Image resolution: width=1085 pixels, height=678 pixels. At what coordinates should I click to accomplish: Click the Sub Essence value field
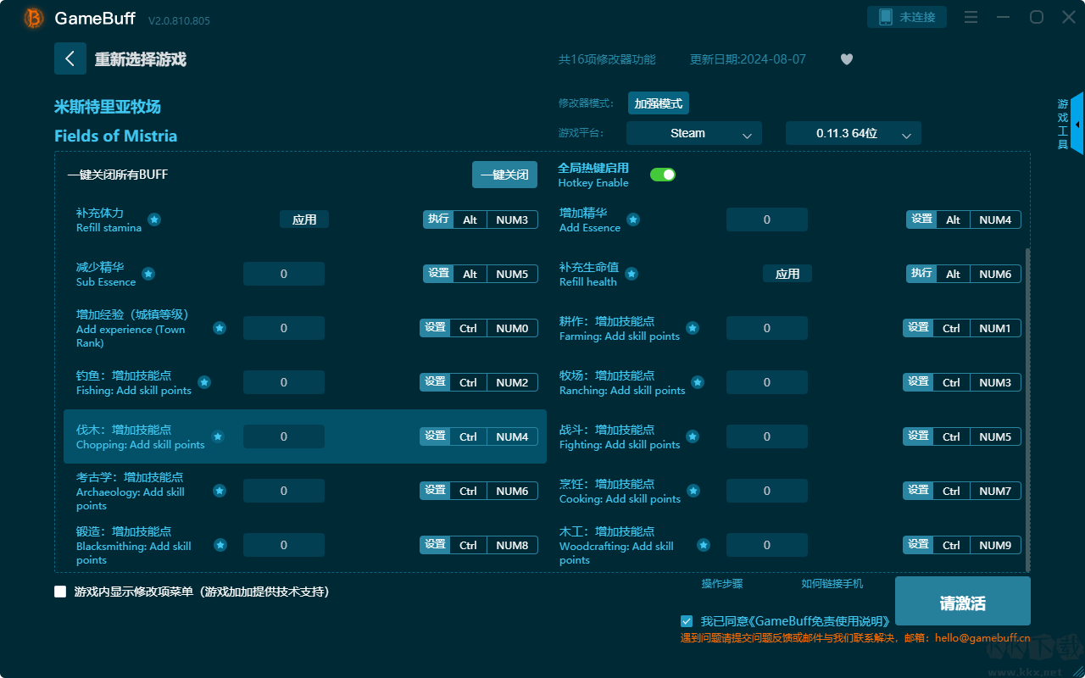tap(284, 274)
